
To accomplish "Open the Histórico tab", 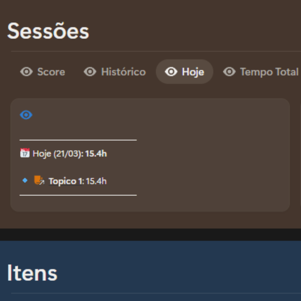I will [x=123, y=72].
